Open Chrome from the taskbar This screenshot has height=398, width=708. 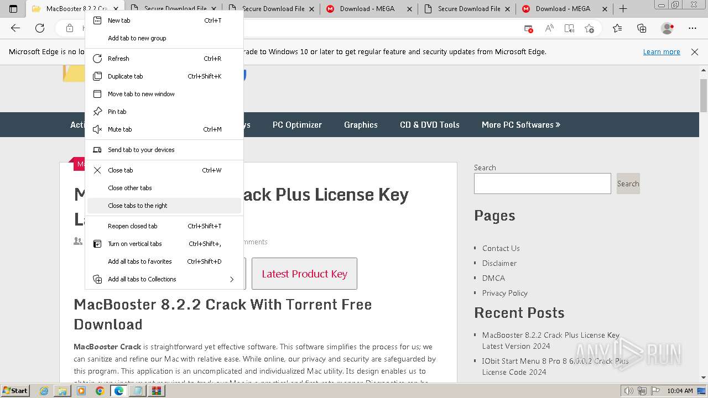tap(100, 391)
